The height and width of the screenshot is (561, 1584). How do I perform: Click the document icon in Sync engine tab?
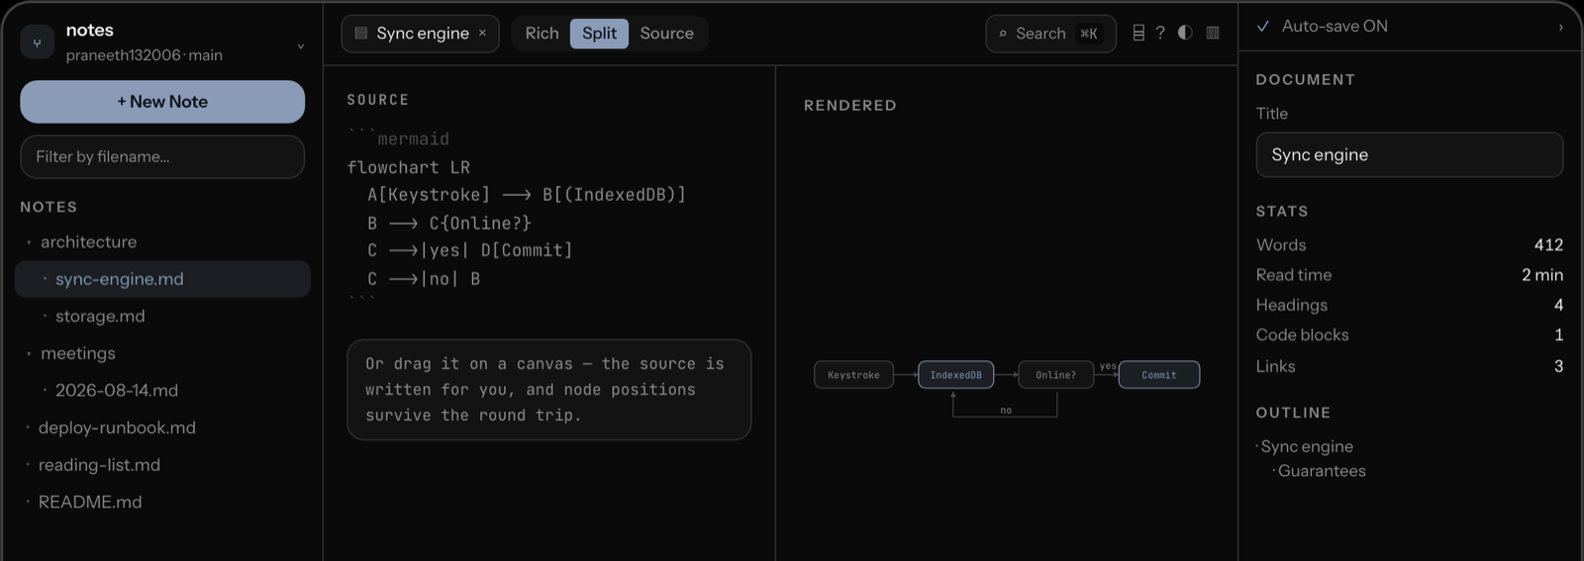pyautogui.click(x=360, y=34)
